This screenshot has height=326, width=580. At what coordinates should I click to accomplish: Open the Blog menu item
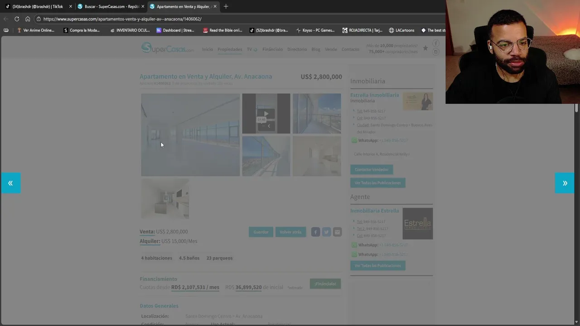pos(316,49)
